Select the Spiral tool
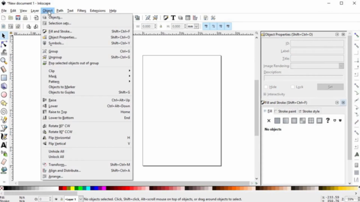This screenshot has width=360, height=202. (4, 112)
